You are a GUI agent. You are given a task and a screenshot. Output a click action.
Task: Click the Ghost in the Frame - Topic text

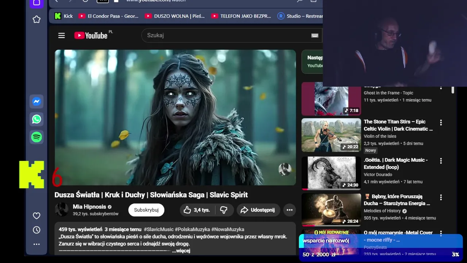[x=388, y=93]
